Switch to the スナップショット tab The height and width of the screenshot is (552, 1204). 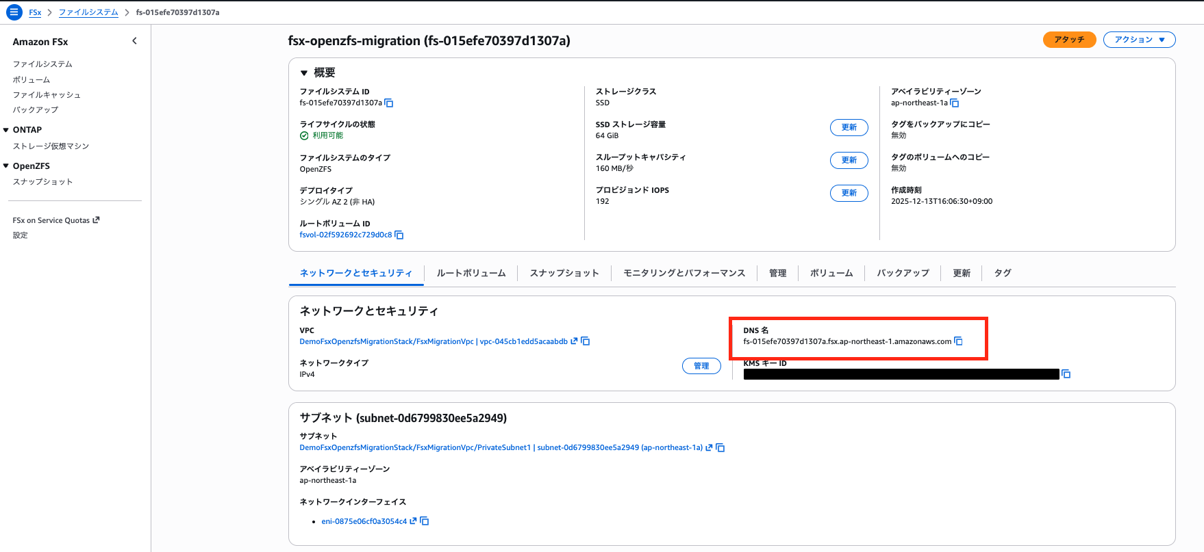pyautogui.click(x=564, y=273)
